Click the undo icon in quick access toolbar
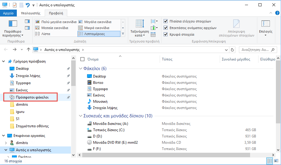This screenshot has height=165, width=281. coord(28,5)
